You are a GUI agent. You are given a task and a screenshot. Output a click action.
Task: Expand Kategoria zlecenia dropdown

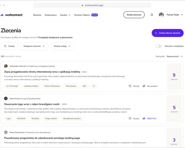(34, 46)
